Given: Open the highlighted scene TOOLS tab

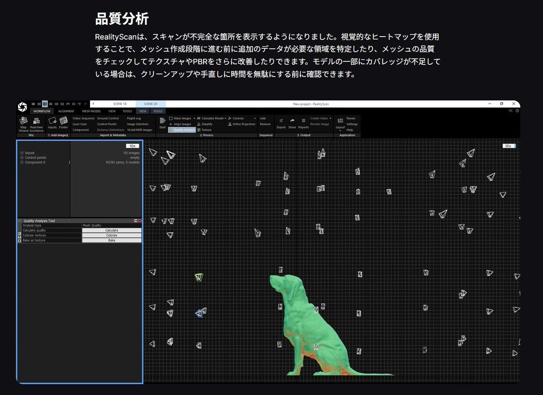Looking at the screenshot, I should (158, 111).
